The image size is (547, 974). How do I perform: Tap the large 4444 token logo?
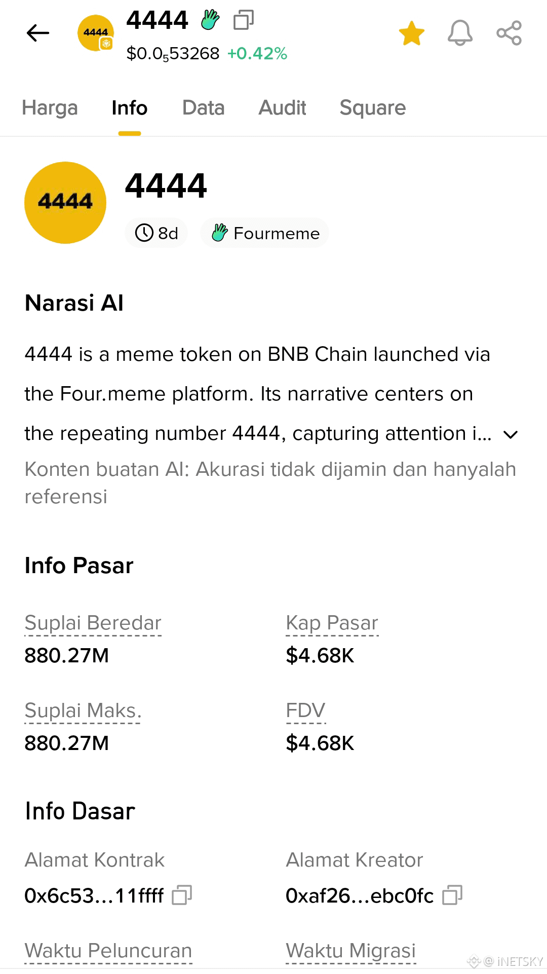click(x=65, y=203)
